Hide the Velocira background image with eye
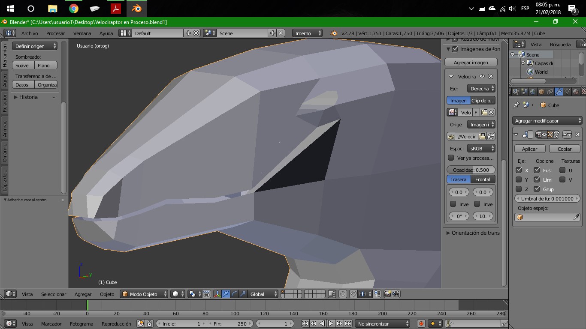This screenshot has height=329, width=586. coord(482,76)
